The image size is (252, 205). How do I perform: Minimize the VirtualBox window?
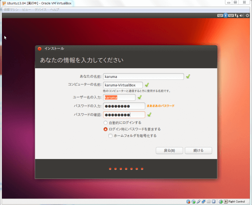(x=229, y=2)
